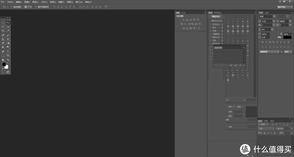Enable the Auto-Select checkbox in options bar
The height and width of the screenshot is (157, 294).
click(11, 7)
